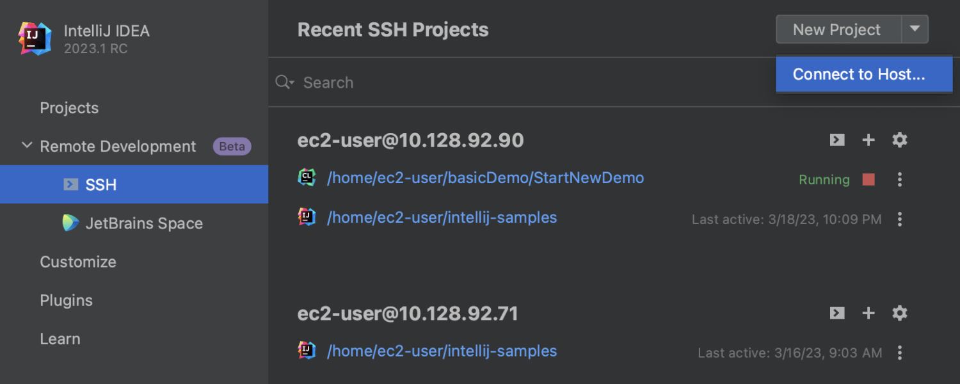Screen dimensions: 960x384
Task: Open settings gear for host 10.128.92.71
Action: [x=900, y=313]
